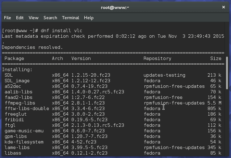231x158 pixels.
Task: Click version '3.99.5-5.fc23'
Action: coord(90,147)
